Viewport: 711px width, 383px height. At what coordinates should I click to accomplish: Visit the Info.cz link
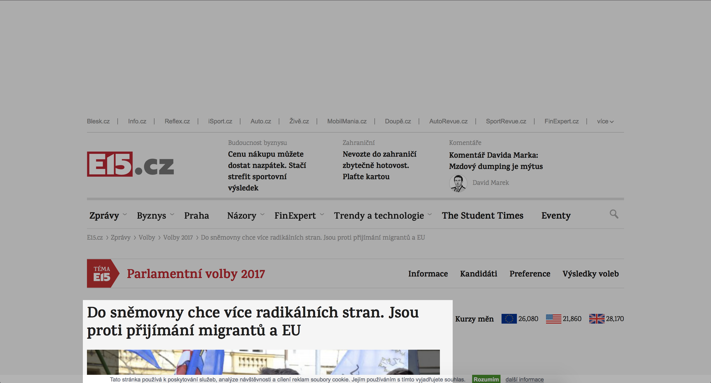pyautogui.click(x=137, y=121)
